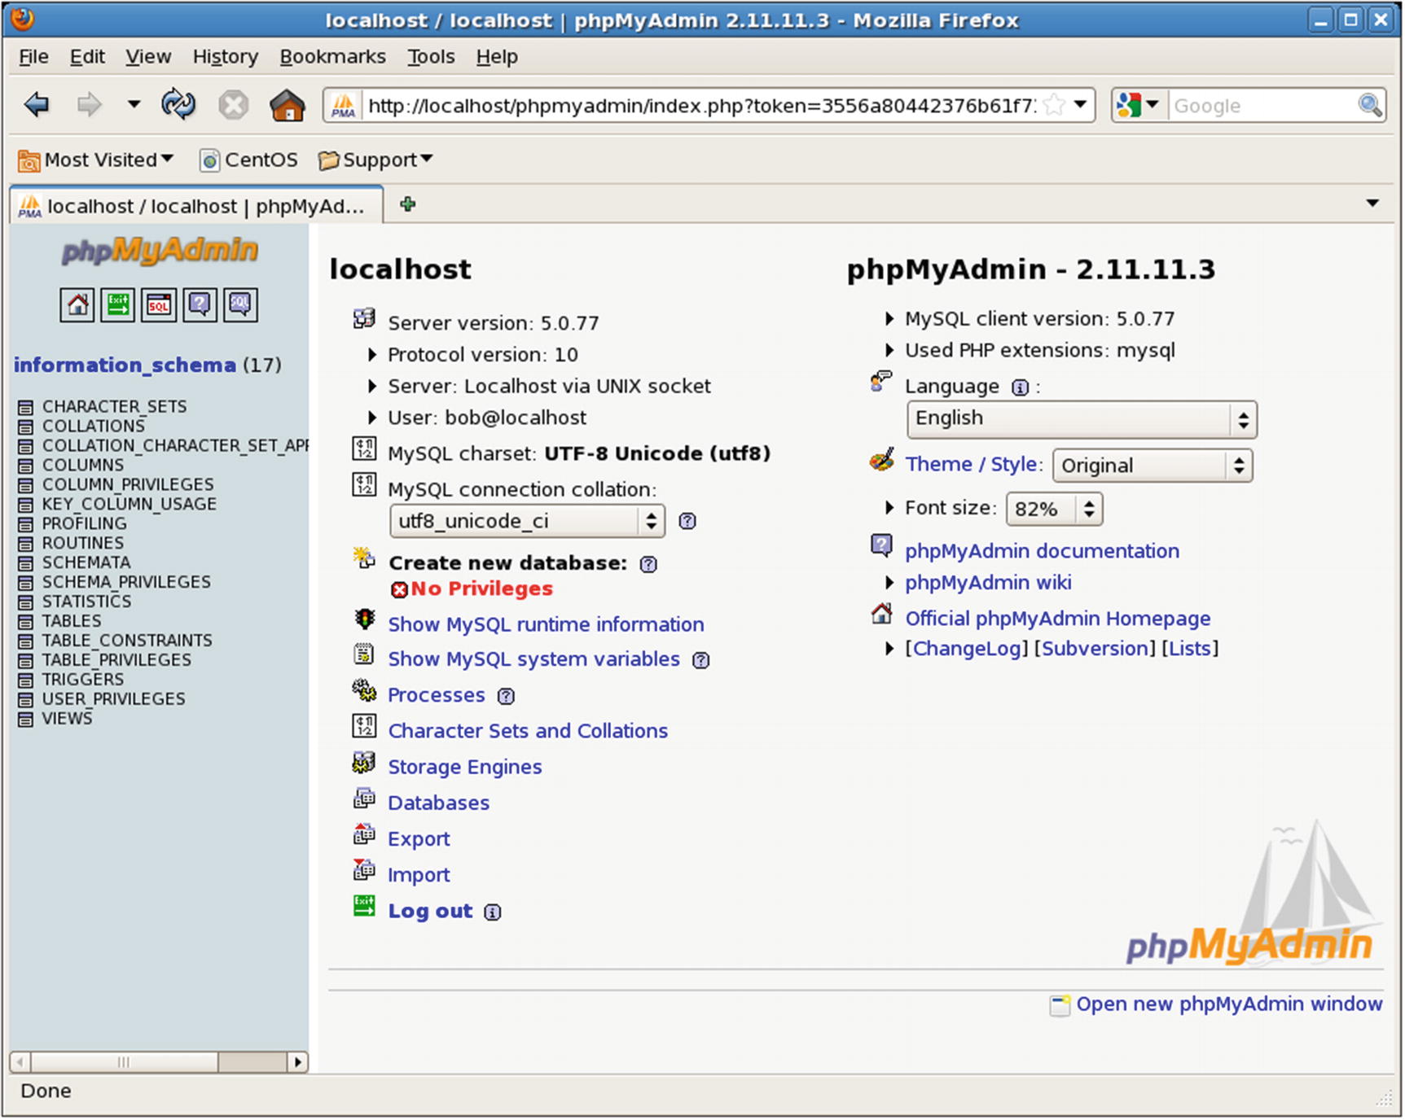Open the History menu

tap(225, 57)
